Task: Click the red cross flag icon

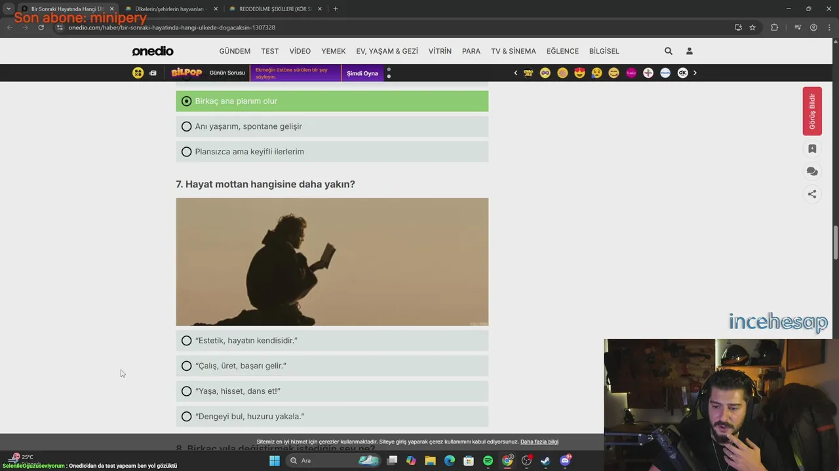Action: (648, 73)
